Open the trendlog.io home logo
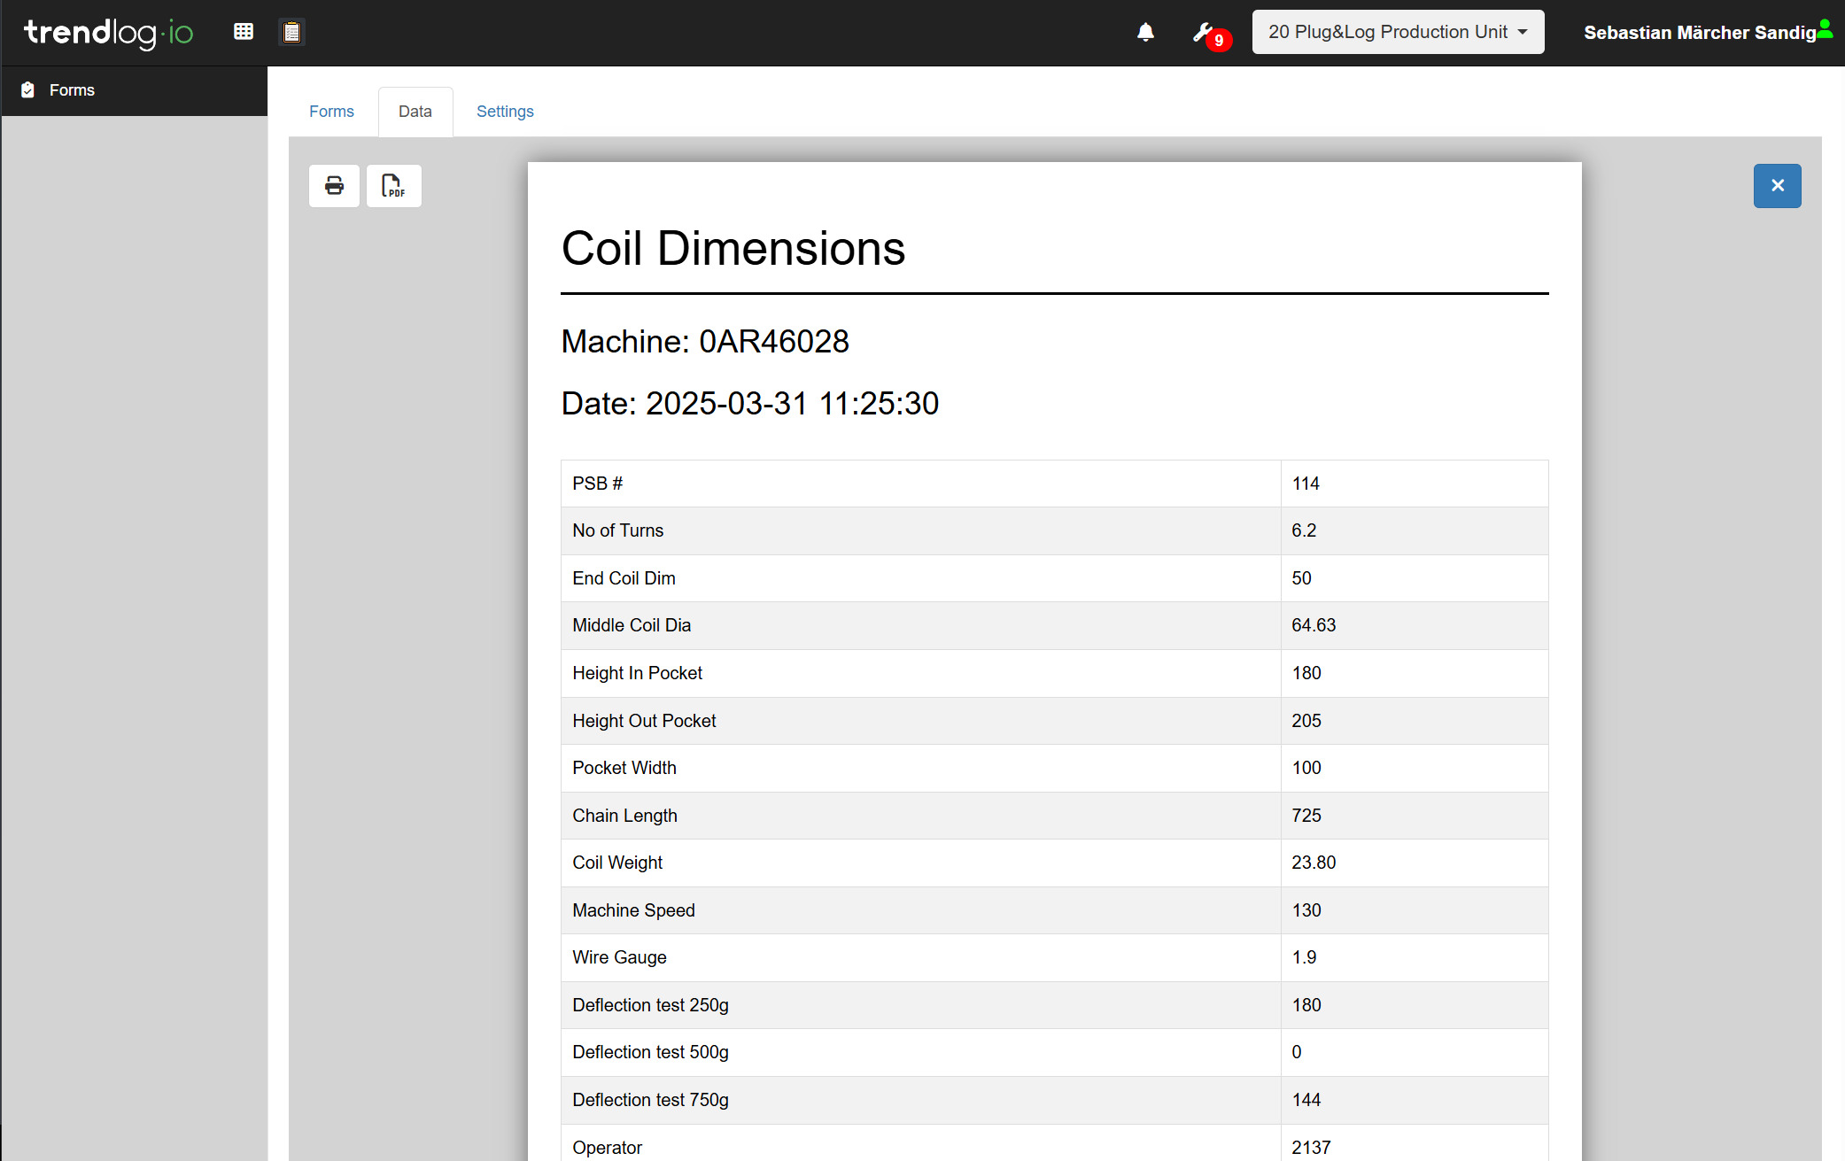Viewport: 1845px width, 1161px height. pos(108,33)
